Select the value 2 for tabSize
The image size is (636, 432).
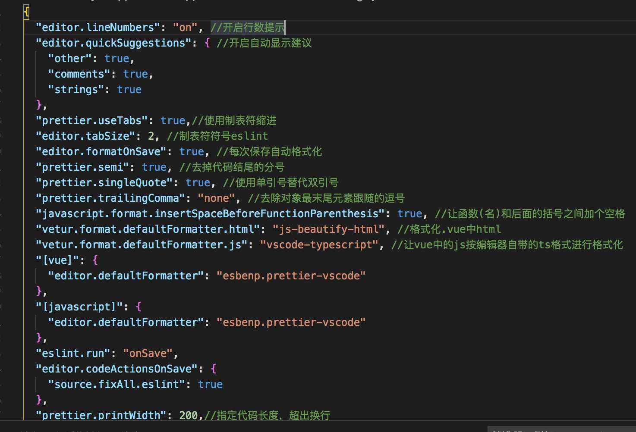pyautogui.click(x=151, y=136)
